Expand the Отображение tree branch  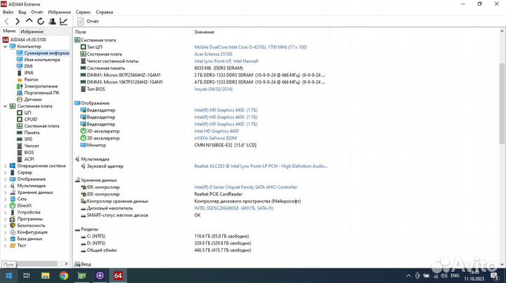[x=5, y=179]
